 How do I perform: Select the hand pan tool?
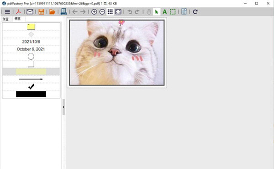pos(149,12)
